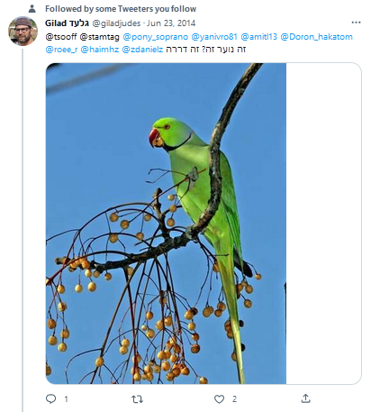Click Gilad's profile avatar photo
Image resolution: width=371 pixels, height=412 pixels.
pyautogui.click(x=23, y=31)
